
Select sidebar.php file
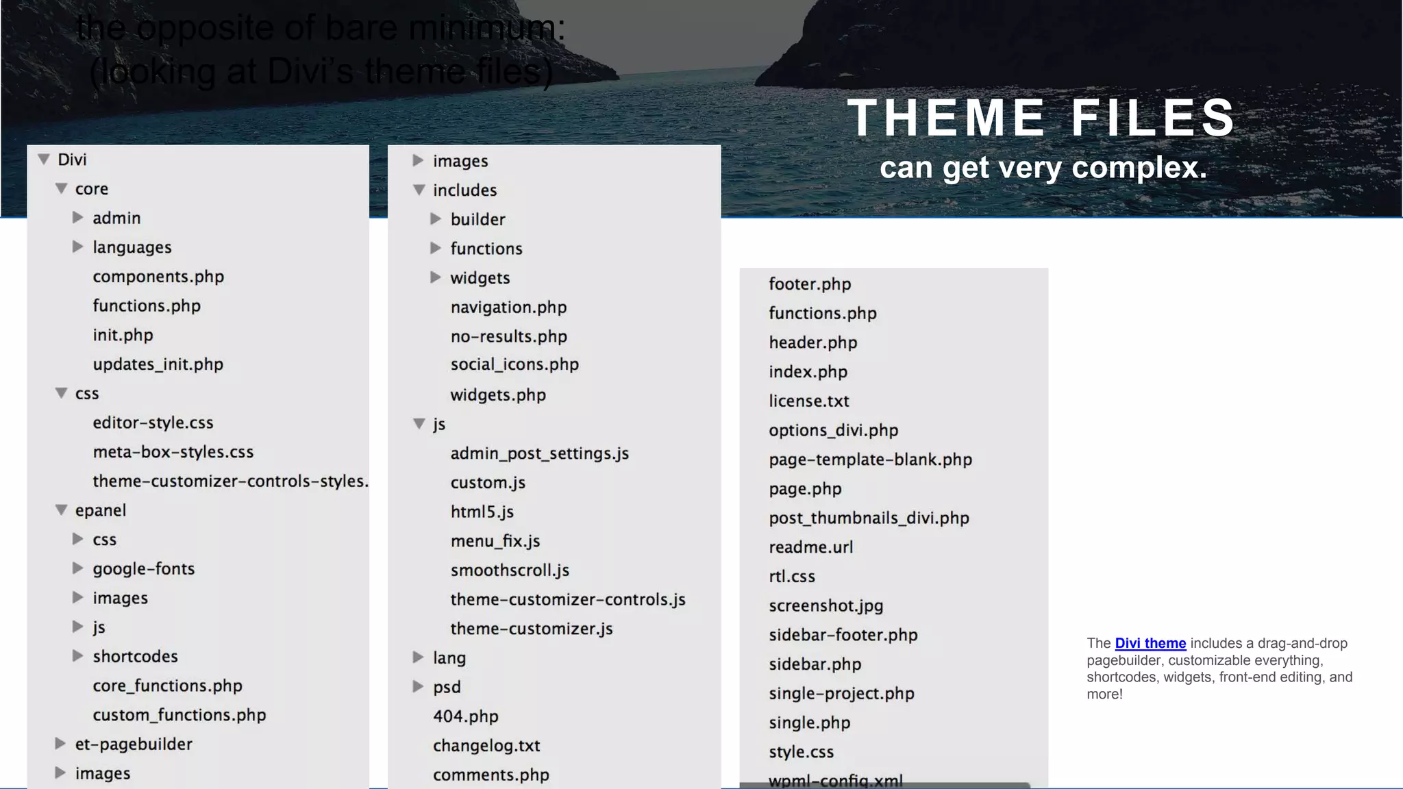click(815, 664)
